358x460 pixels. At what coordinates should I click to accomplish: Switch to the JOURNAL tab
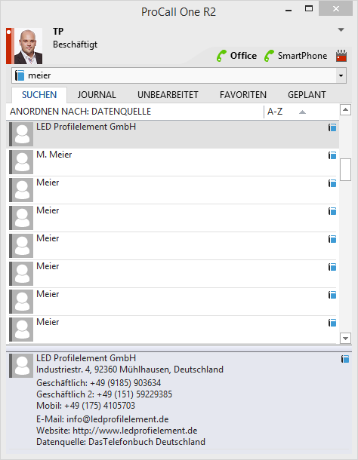point(97,95)
